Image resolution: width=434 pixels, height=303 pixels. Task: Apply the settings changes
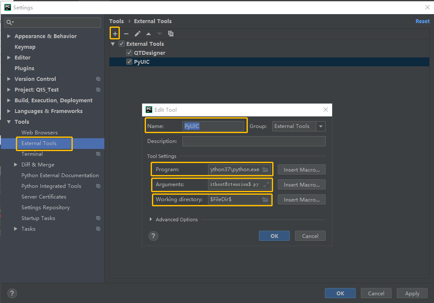(412, 293)
